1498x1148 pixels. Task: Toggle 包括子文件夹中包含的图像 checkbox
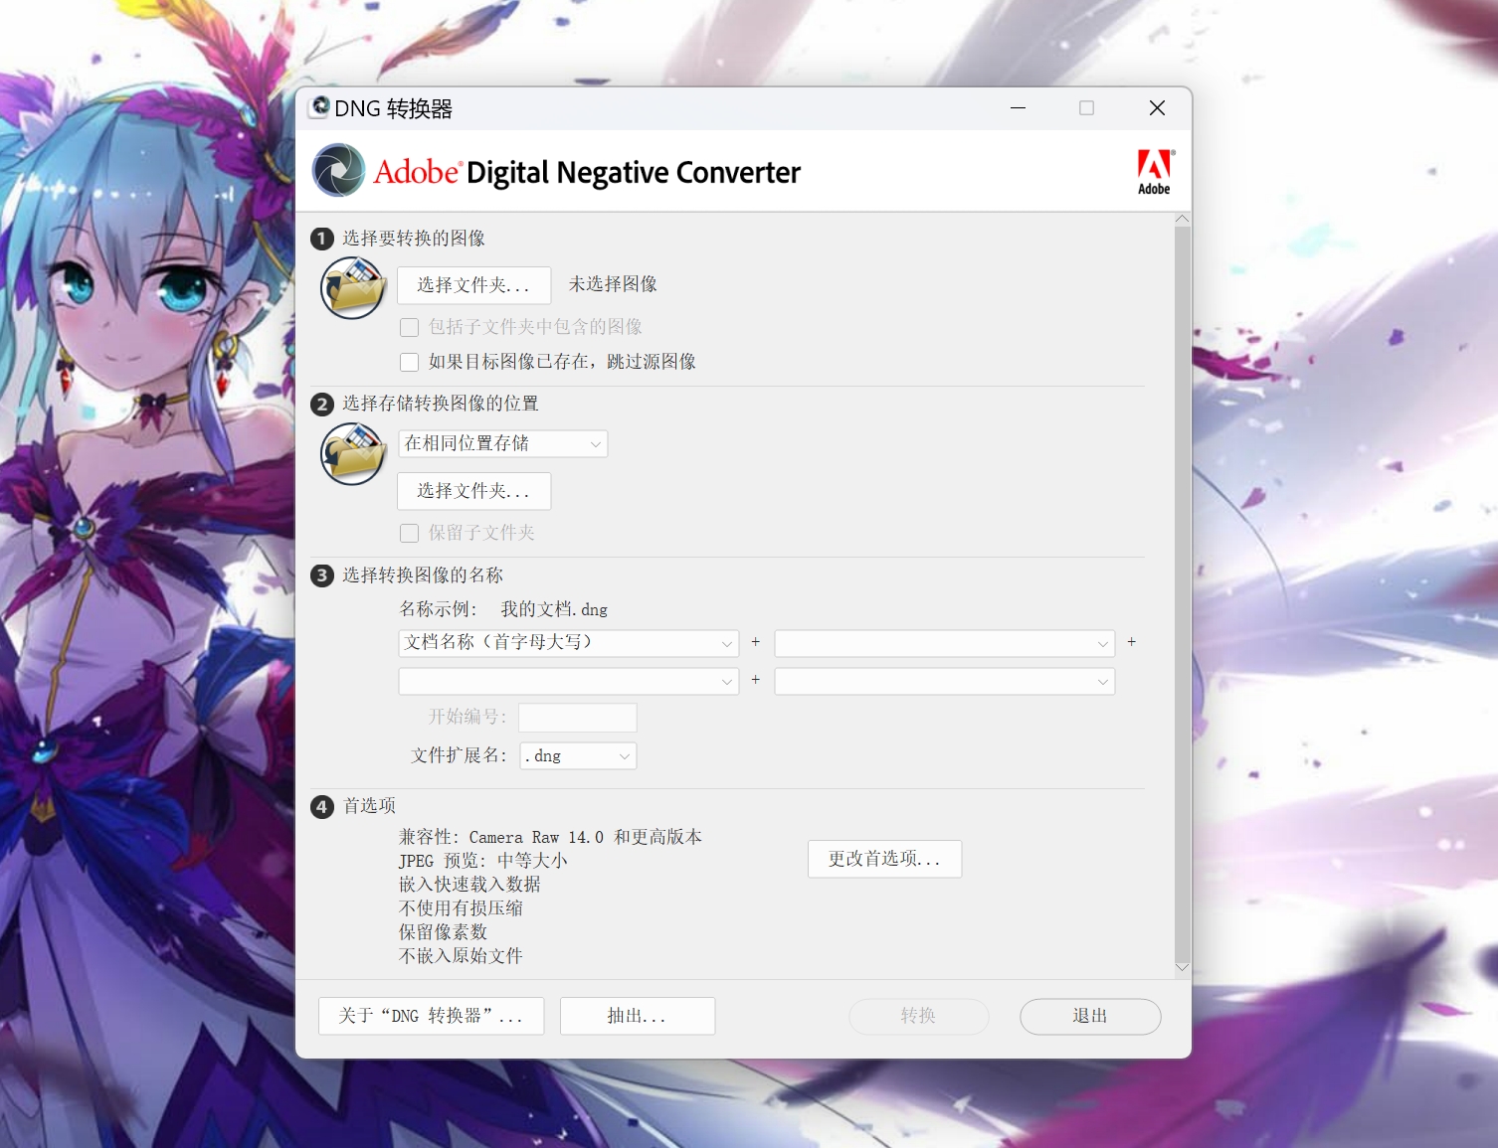pyautogui.click(x=409, y=327)
